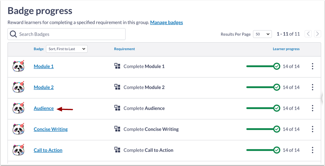Click the Concise Writing panda badge image
Viewport: 325px width, 166px height.
click(18, 129)
